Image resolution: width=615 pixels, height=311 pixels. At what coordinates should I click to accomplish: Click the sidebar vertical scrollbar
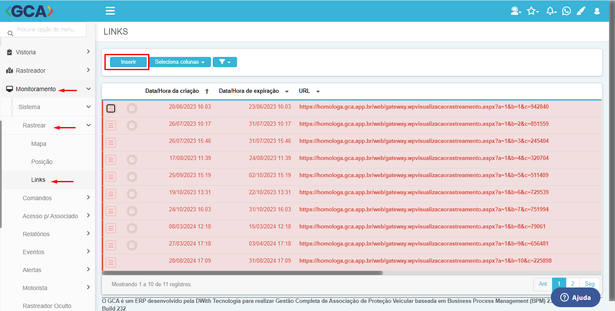click(1, 174)
